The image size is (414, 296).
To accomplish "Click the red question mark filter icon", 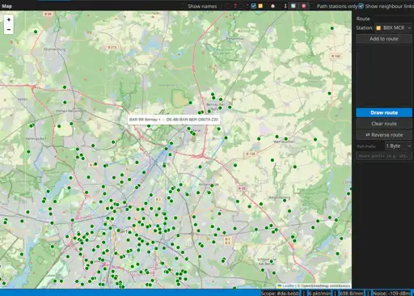I will click(x=235, y=6).
